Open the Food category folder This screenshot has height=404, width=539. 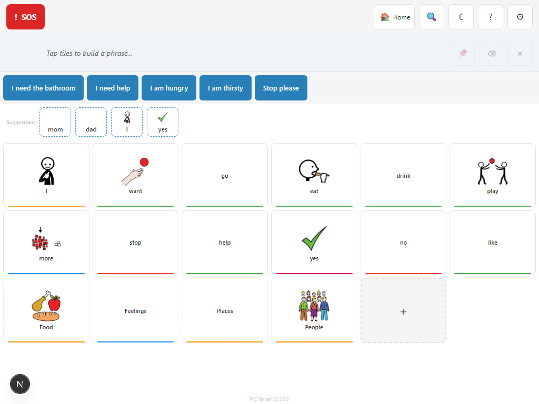(46, 310)
